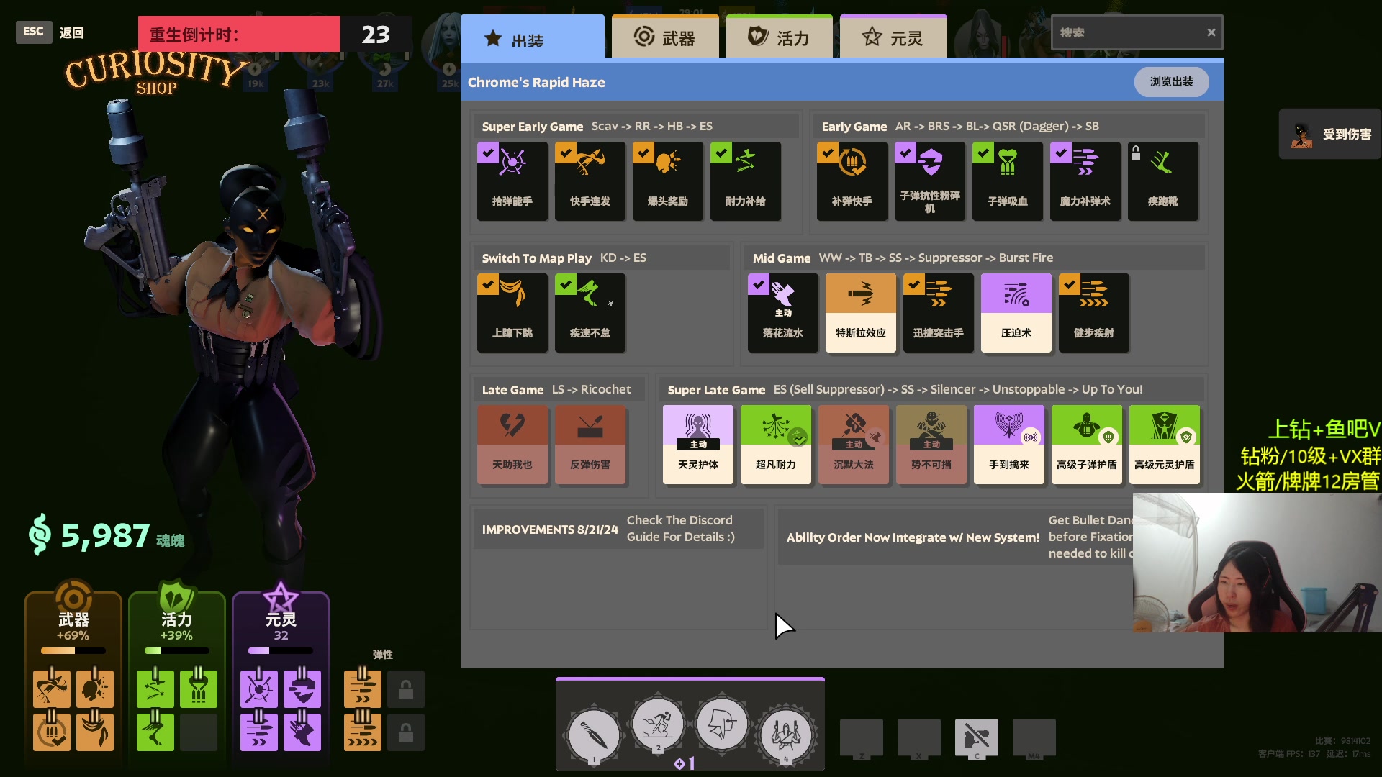The height and width of the screenshot is (777, 1382).
Task: Switch to the 活力 vitality tab
Action: tap(780, 37)
